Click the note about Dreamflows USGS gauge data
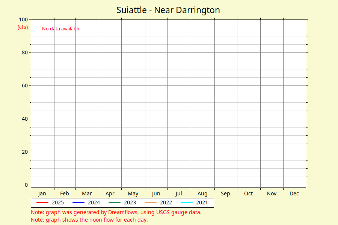Screen dimensions: 338x225 click(116, 212)
